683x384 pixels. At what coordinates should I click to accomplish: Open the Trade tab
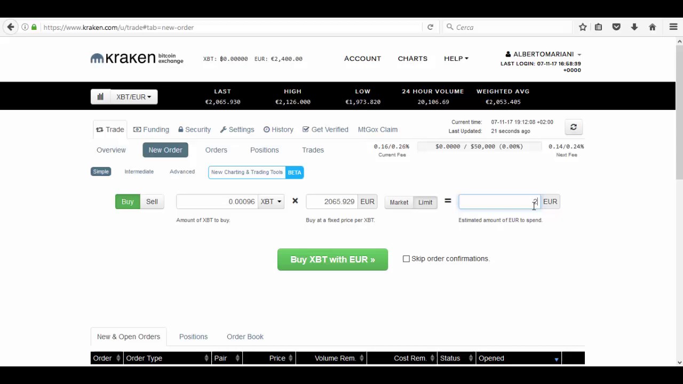coord(110,130)
